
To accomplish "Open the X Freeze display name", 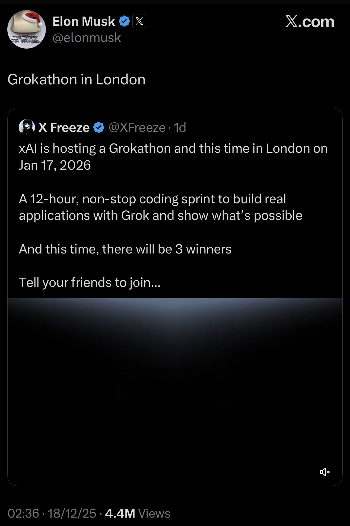I will [x=64, y=127].
